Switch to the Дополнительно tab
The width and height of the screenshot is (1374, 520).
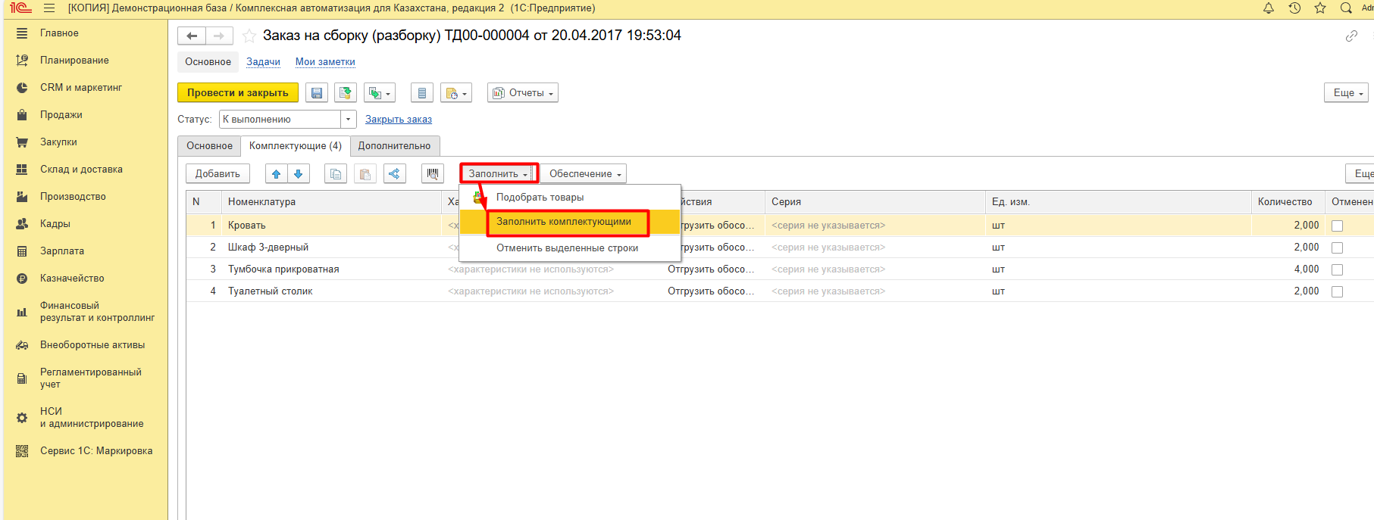[x=394, y=146]
